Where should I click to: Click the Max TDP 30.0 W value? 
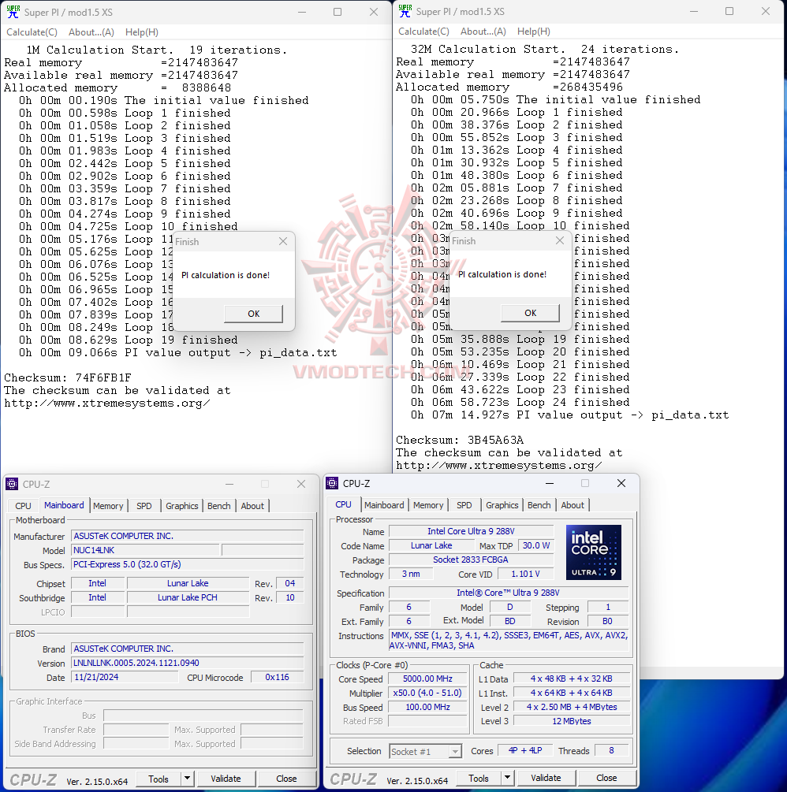pos(535,545)
